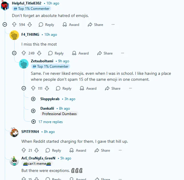The width and height of the screenshot is (184, 180).
Task: Upvote Helpful_Title8302's emoji hatred comment
Action: click(x=14, y=25)
